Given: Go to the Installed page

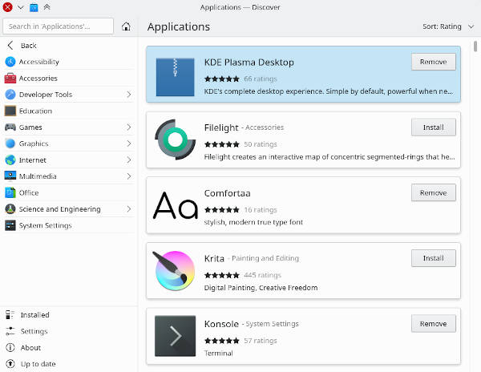Looking at the screenshot, I should (x=69, y=314).
